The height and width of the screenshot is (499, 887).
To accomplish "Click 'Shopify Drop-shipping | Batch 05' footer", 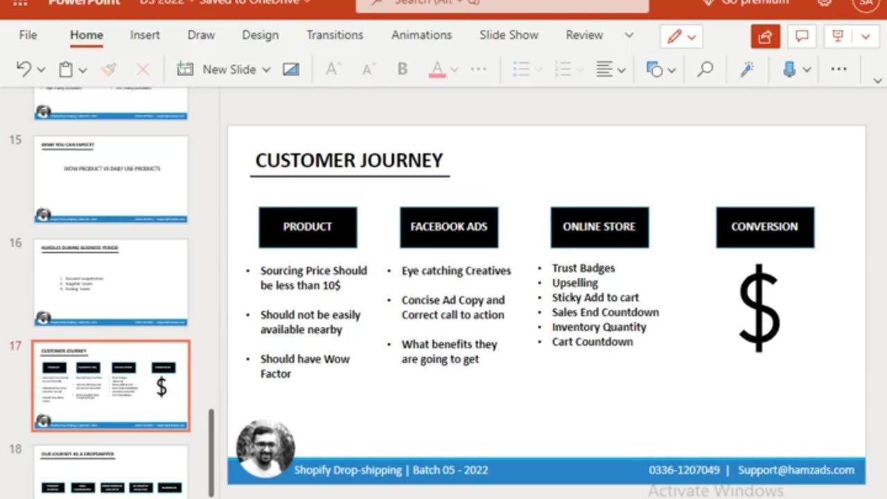I will tap(391, 470).
